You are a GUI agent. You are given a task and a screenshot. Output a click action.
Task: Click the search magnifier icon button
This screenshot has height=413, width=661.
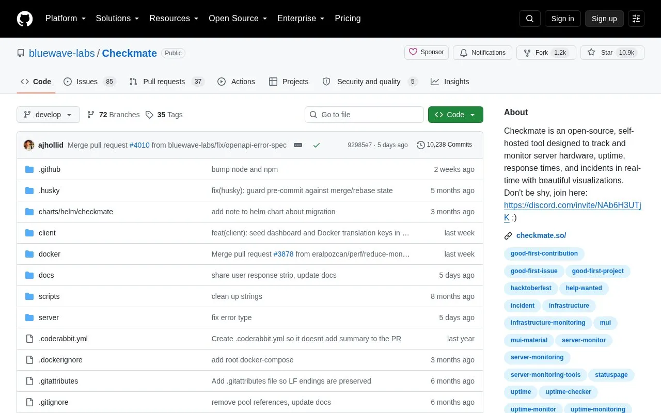pyautogui.click(x=530, y=19)
